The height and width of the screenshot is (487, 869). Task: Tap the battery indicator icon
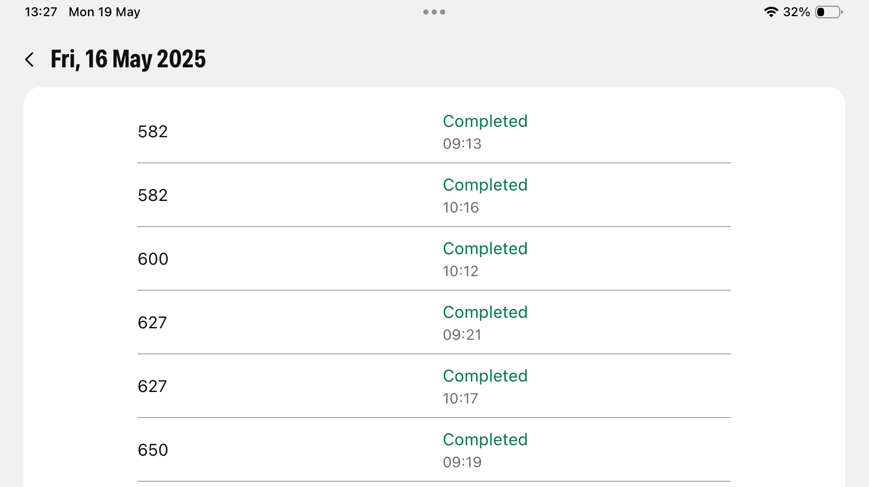pos(829,11)
